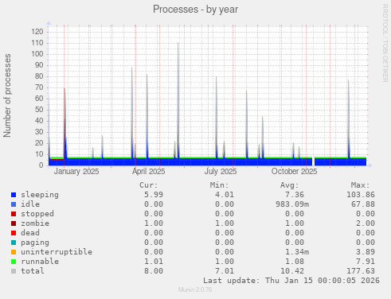The image size is (391, 299).
Task: Click the runnable max value 7.91
Action: tap(366, 262)
